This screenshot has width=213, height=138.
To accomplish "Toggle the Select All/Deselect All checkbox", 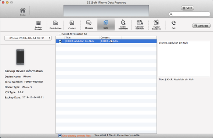I will 60,34.
